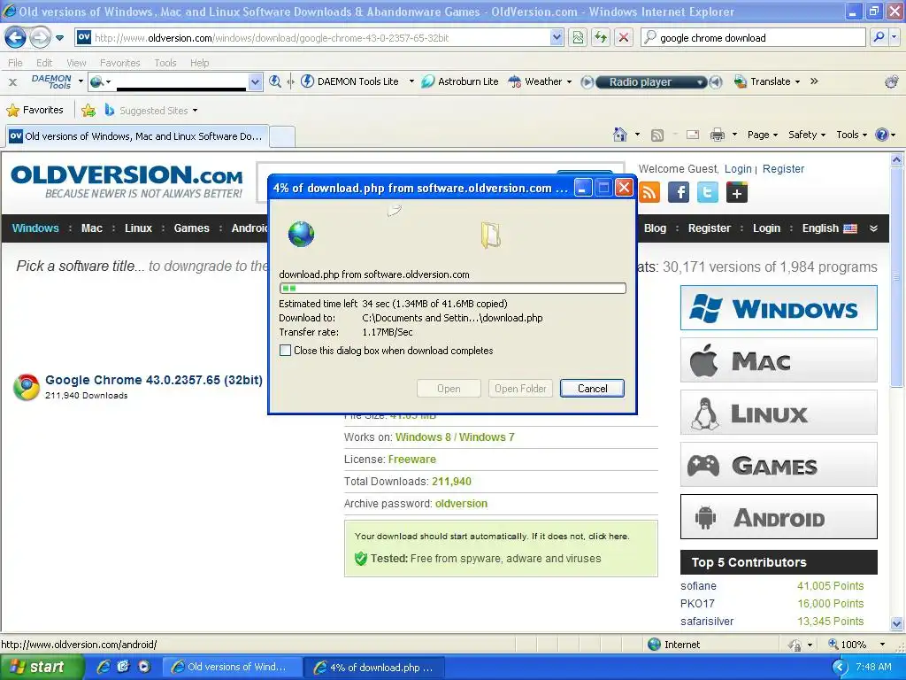Image resolution: width=906 pixels, height=680 pixels.
Task: Open the Tools command bar dropdown
Action: [x=852, y=135]
